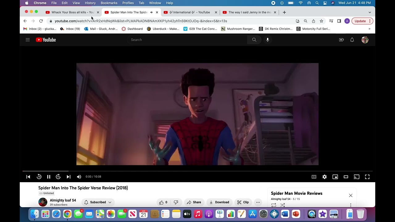Dislike the video with thumbs down
The image size is (395, 222).
point(176,202)
